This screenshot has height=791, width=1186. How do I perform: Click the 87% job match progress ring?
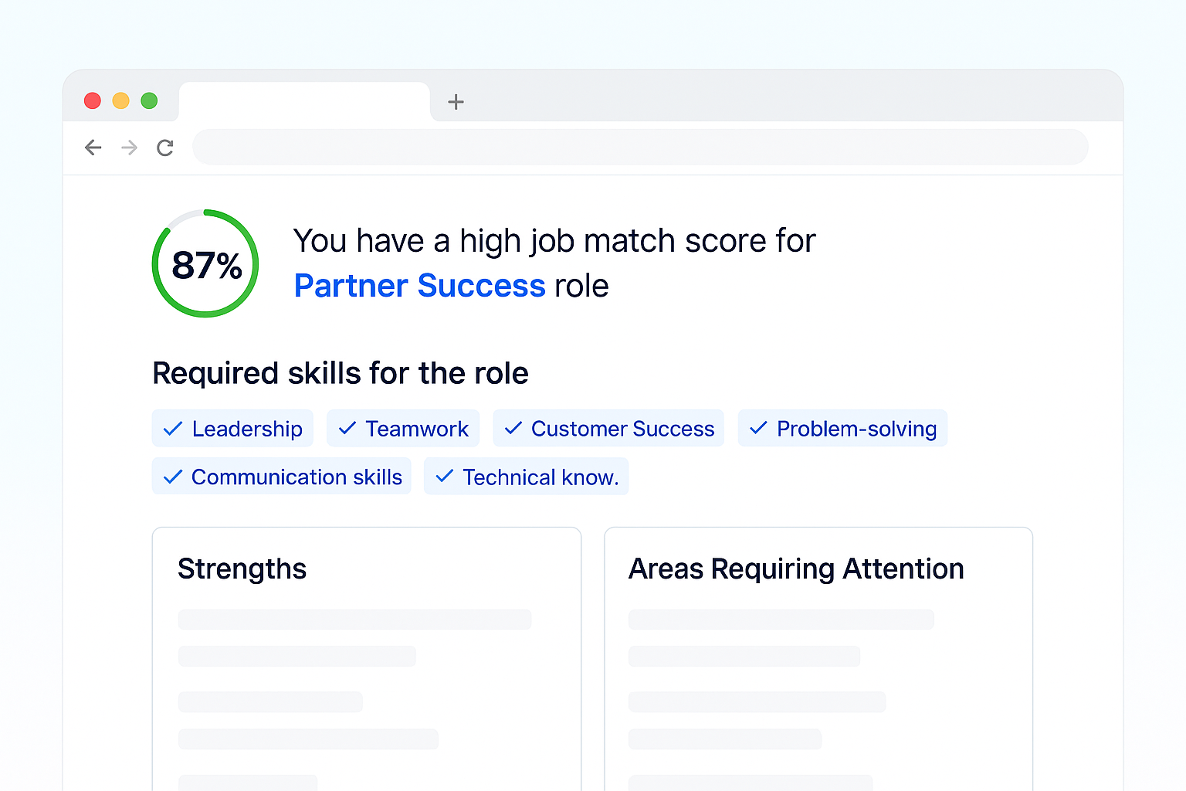205,263
